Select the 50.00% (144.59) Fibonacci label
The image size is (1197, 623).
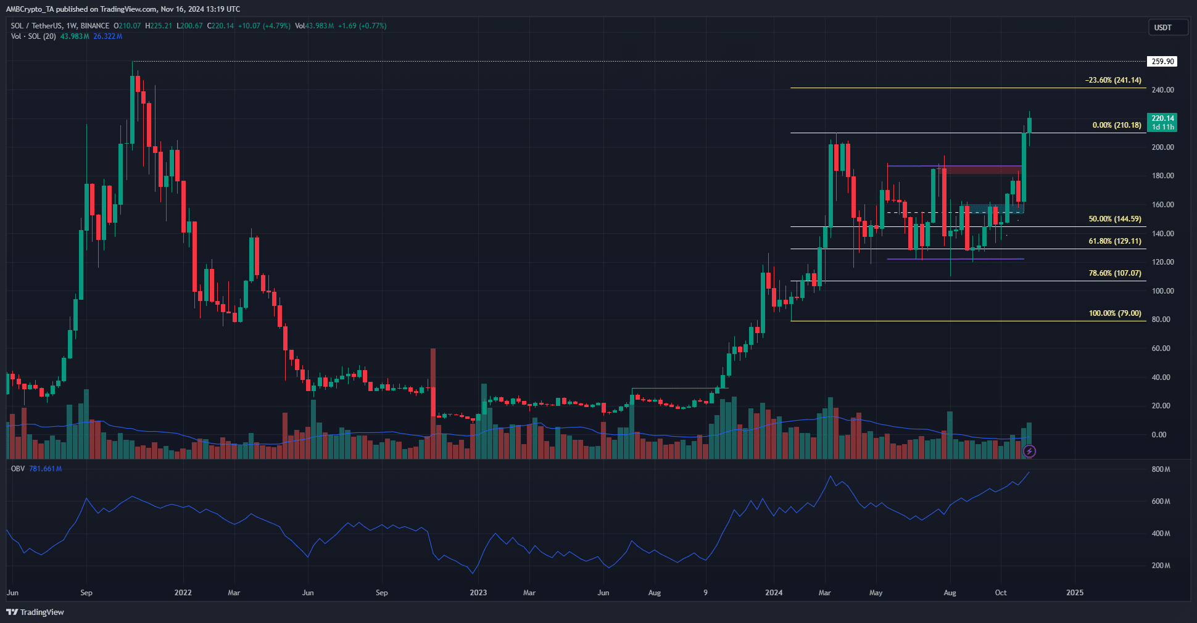pyautogui.click(x=1115, y=219)
